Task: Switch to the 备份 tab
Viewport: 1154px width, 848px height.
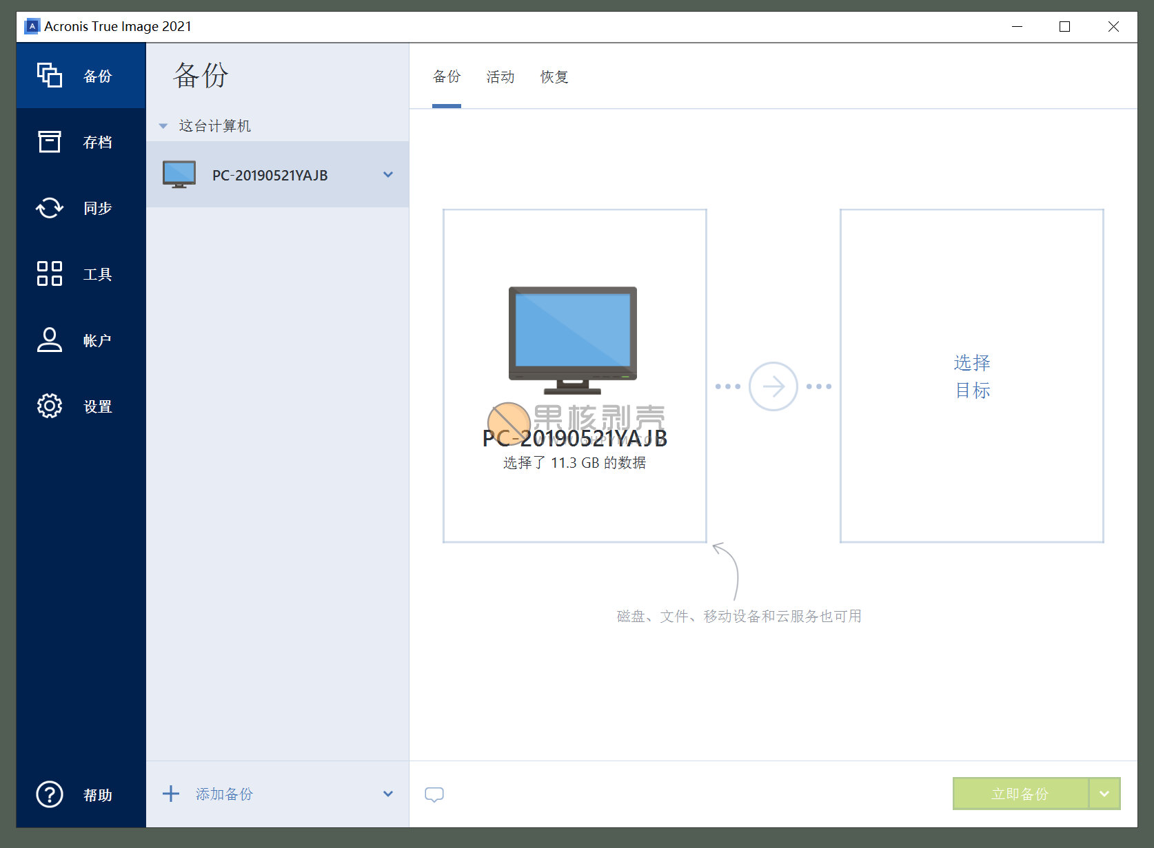Action: (x=447, y=77)
